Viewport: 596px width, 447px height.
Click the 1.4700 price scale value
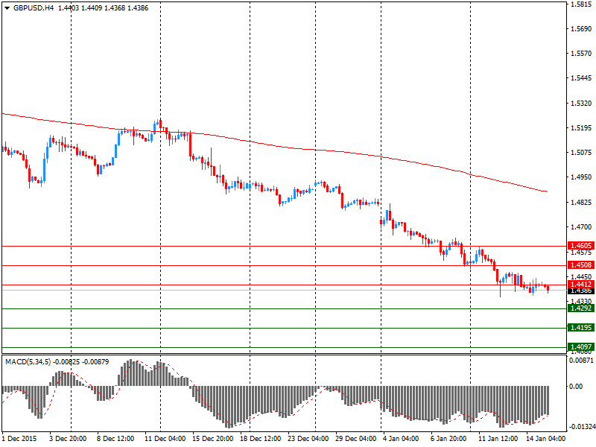click(581, 227)
